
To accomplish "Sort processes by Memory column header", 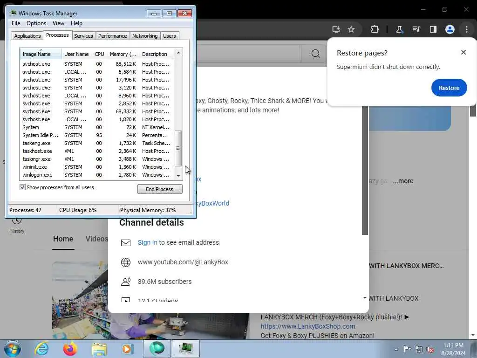I will (123, 54).
